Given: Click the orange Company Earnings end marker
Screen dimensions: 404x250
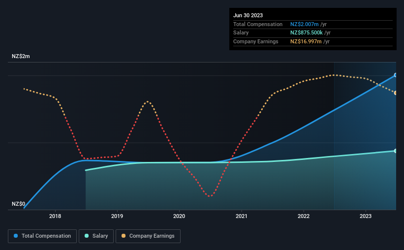Looking at the screenshot, I should (x=396, y=93).
